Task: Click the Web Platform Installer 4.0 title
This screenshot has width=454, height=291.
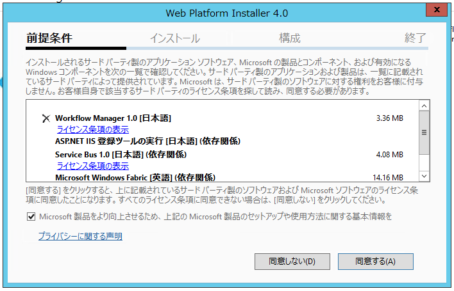Action: (x=227, y=13)
